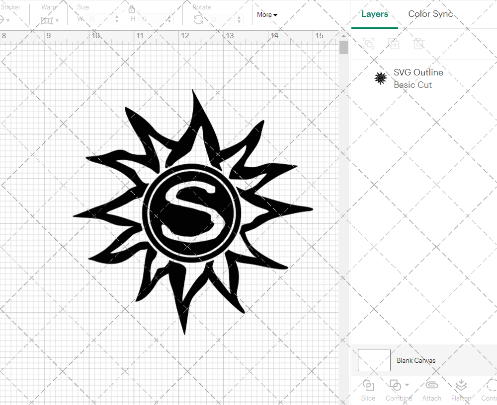Duplicate the layer using the panel icon
The image size is (497, 405).
coord(394,44)
